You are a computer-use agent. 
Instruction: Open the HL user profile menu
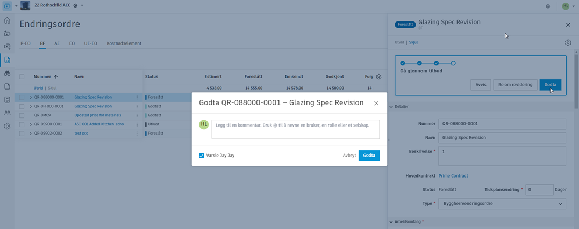pyautogui.click(x=569, y=6)
